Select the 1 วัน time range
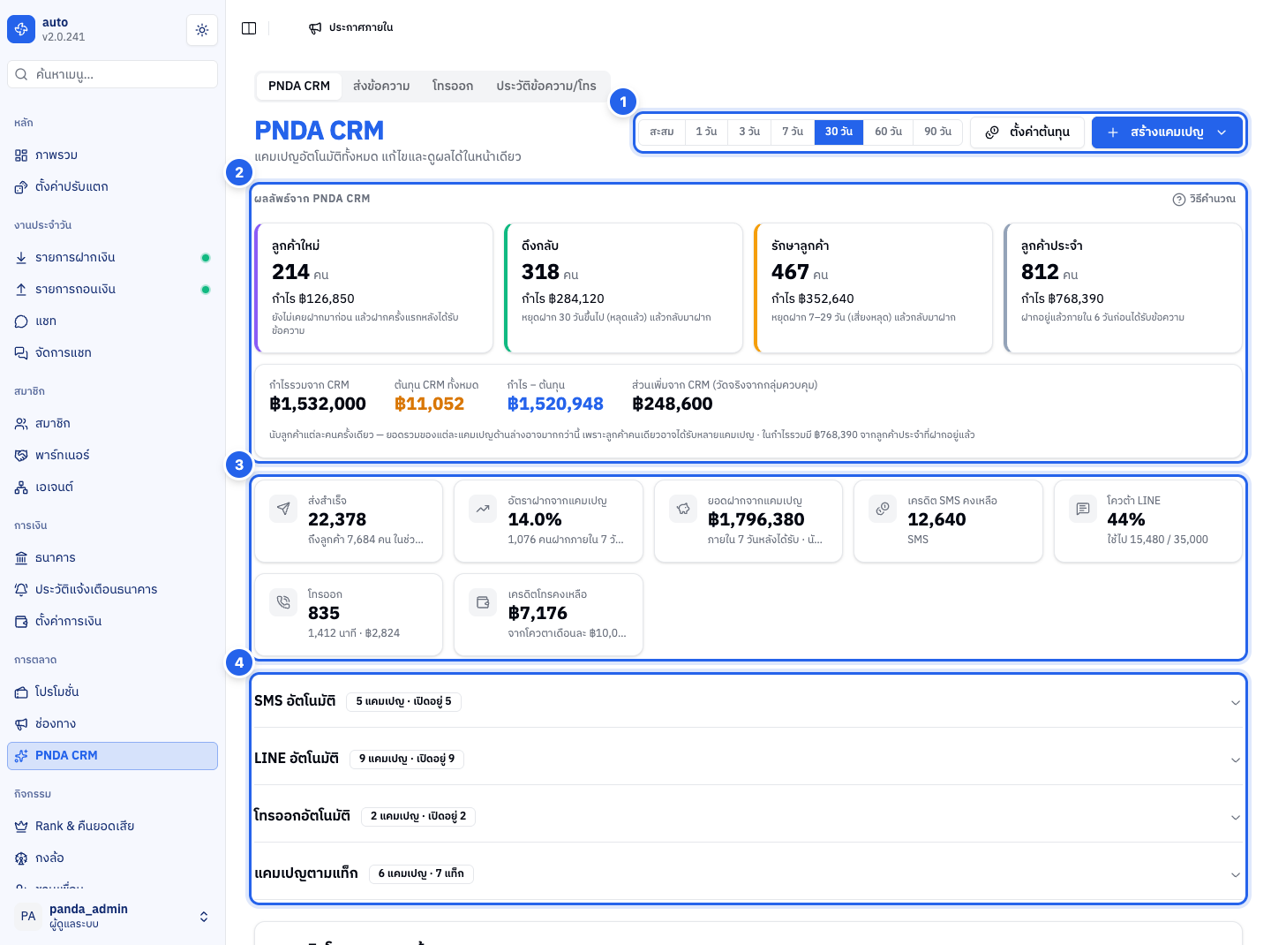Viewport: 1271px width, 945px height. (706, 132)
